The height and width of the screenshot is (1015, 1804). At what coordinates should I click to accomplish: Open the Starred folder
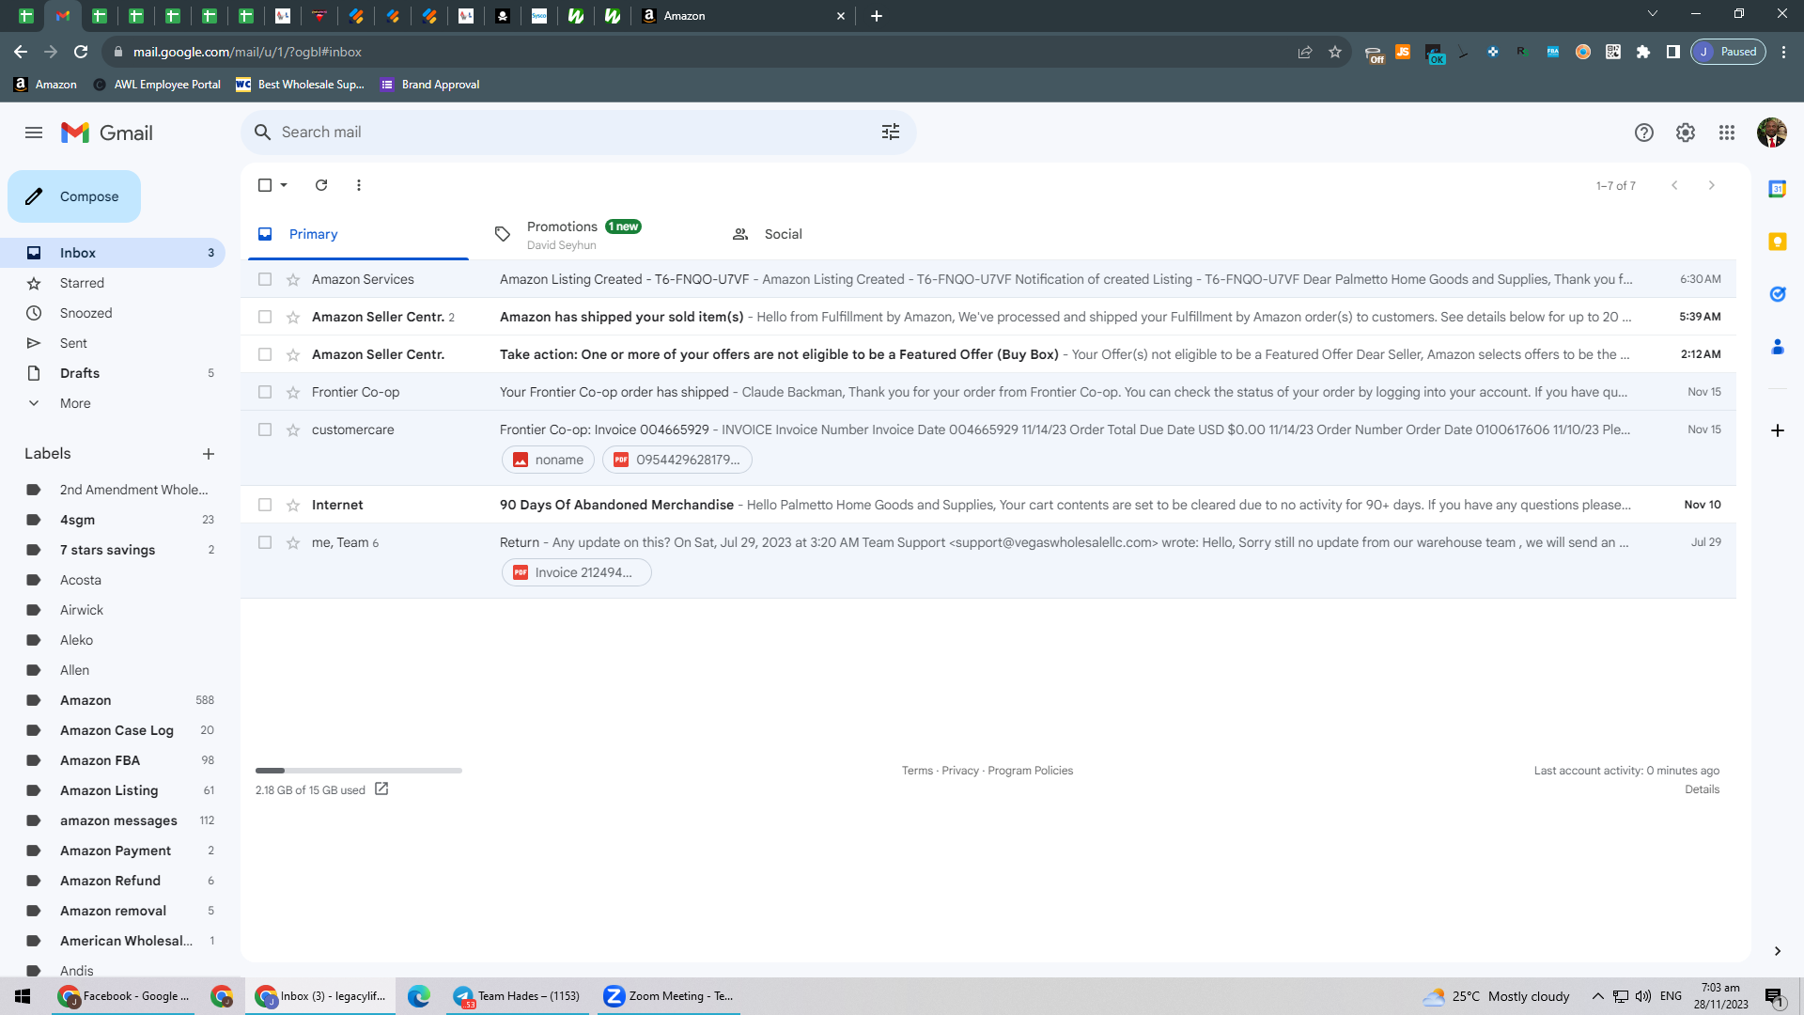point(113,283)
